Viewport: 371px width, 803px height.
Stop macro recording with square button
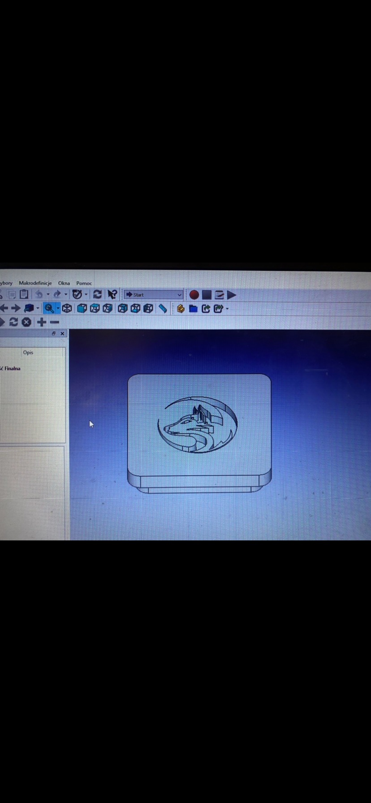207,295
